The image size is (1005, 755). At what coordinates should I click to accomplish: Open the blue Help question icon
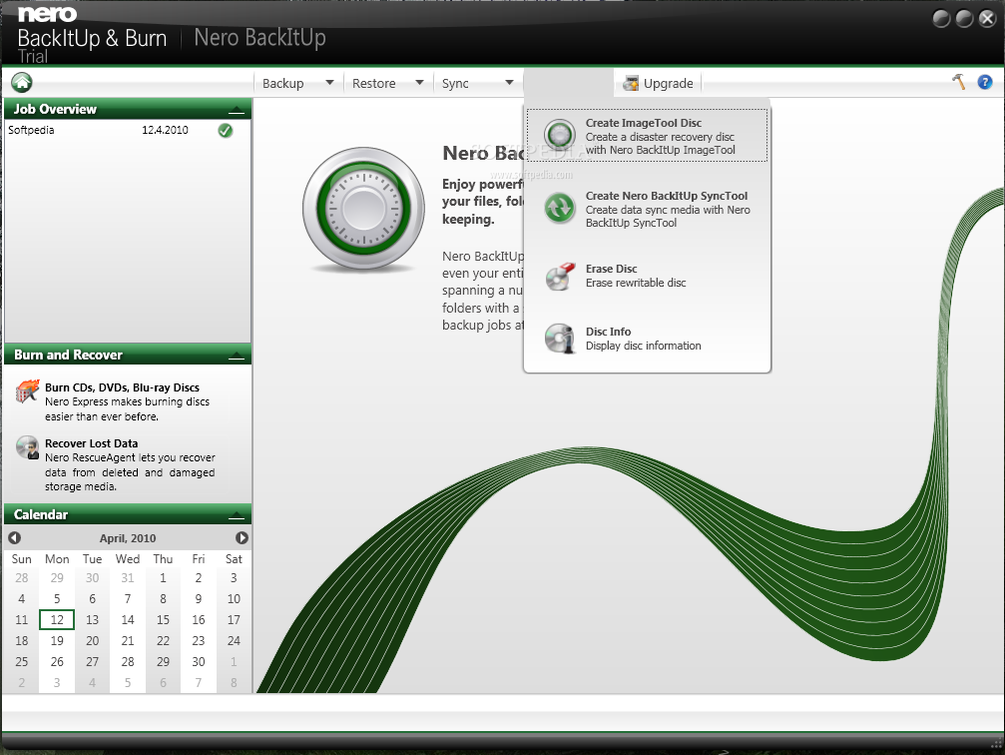[985, 82]
